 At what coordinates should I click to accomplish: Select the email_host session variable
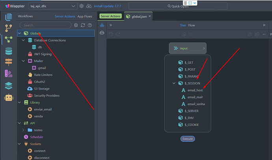coord(195,90)
